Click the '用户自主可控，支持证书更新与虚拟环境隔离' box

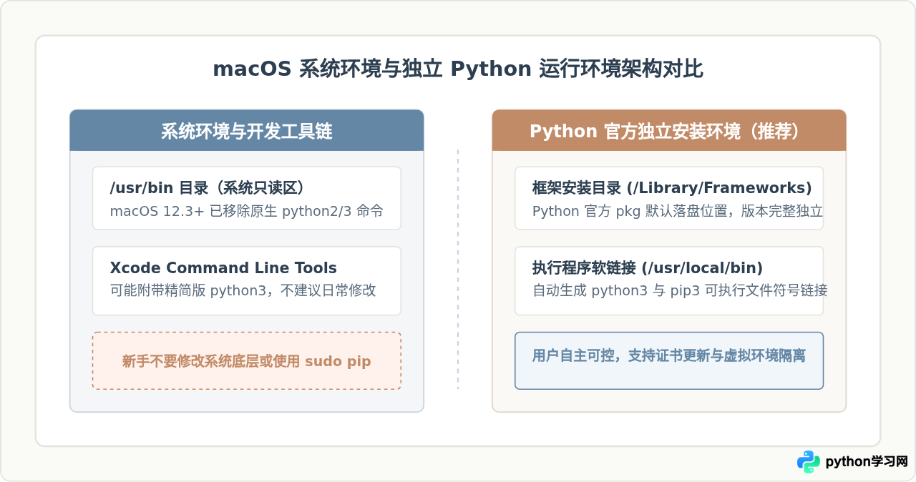[669, 361]
